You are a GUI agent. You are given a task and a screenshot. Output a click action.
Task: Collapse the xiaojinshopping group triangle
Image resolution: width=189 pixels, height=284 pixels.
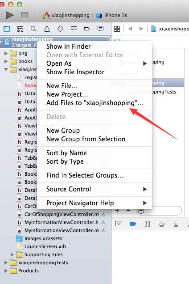point(6,69)
